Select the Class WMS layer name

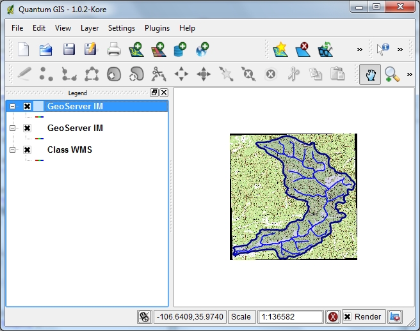(x=70, y=150)
